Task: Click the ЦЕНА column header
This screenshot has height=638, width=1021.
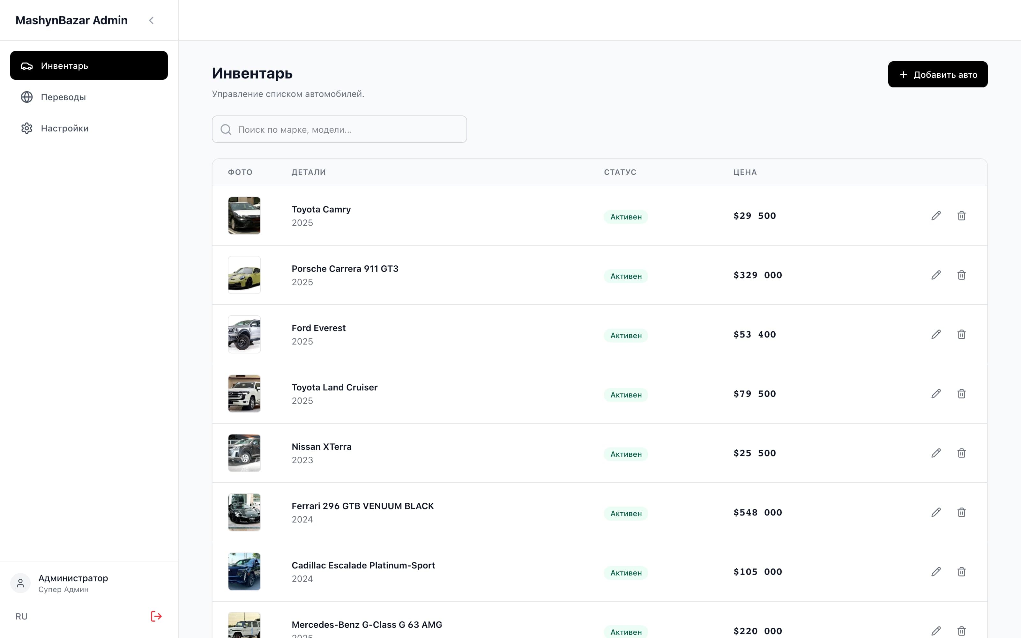Action: 745,172
